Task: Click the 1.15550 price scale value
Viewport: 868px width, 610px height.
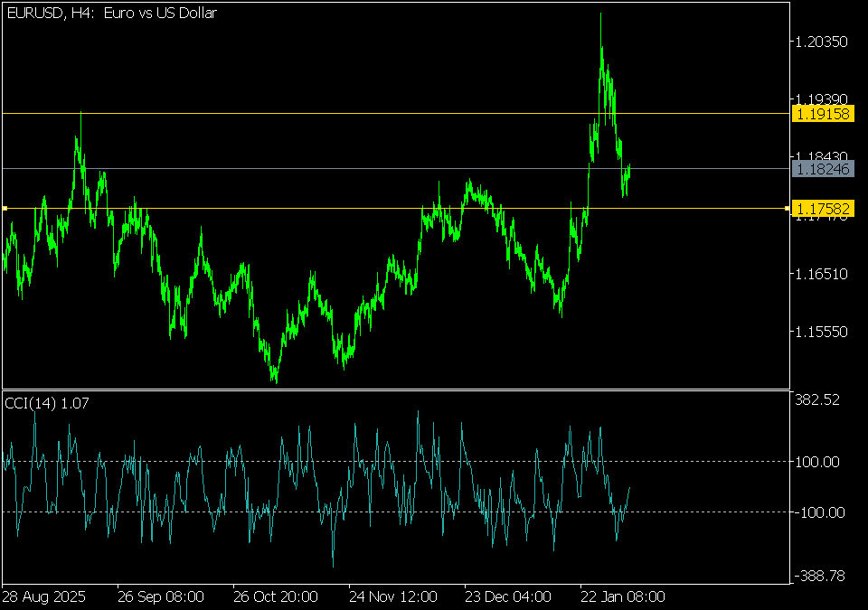Action: pyautogui.click(x=821, y=332)
